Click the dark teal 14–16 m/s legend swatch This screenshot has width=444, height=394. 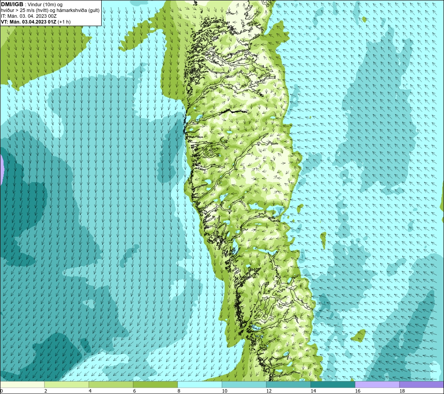[333, 384]
